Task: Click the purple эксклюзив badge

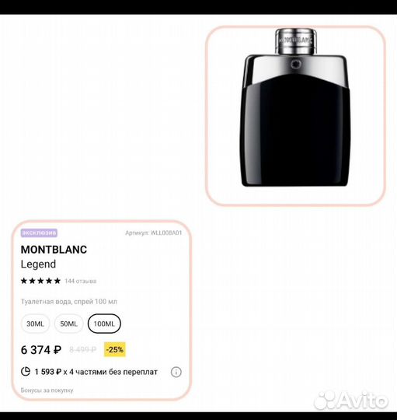Action: 39,233
